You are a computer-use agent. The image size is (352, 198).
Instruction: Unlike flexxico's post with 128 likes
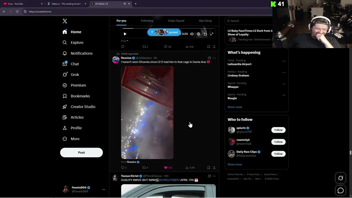click(168, 167)
